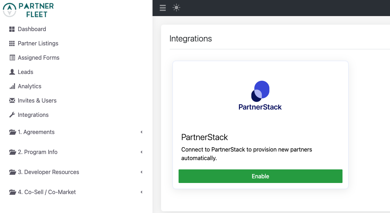
Task: Select Integrations in the sidebar
Action: 33,115
